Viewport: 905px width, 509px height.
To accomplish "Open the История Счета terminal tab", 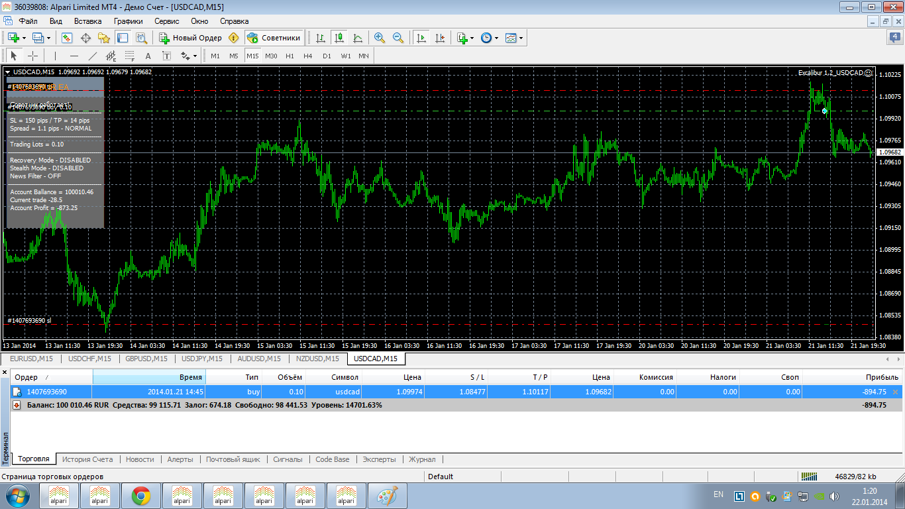I will 87,459.
